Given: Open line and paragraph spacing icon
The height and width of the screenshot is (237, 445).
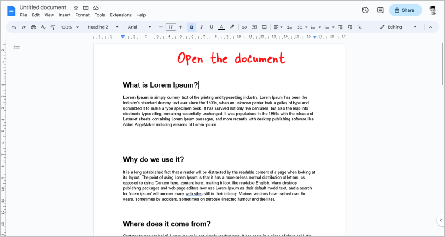Looking at the screenshot, I should [289, 27].
